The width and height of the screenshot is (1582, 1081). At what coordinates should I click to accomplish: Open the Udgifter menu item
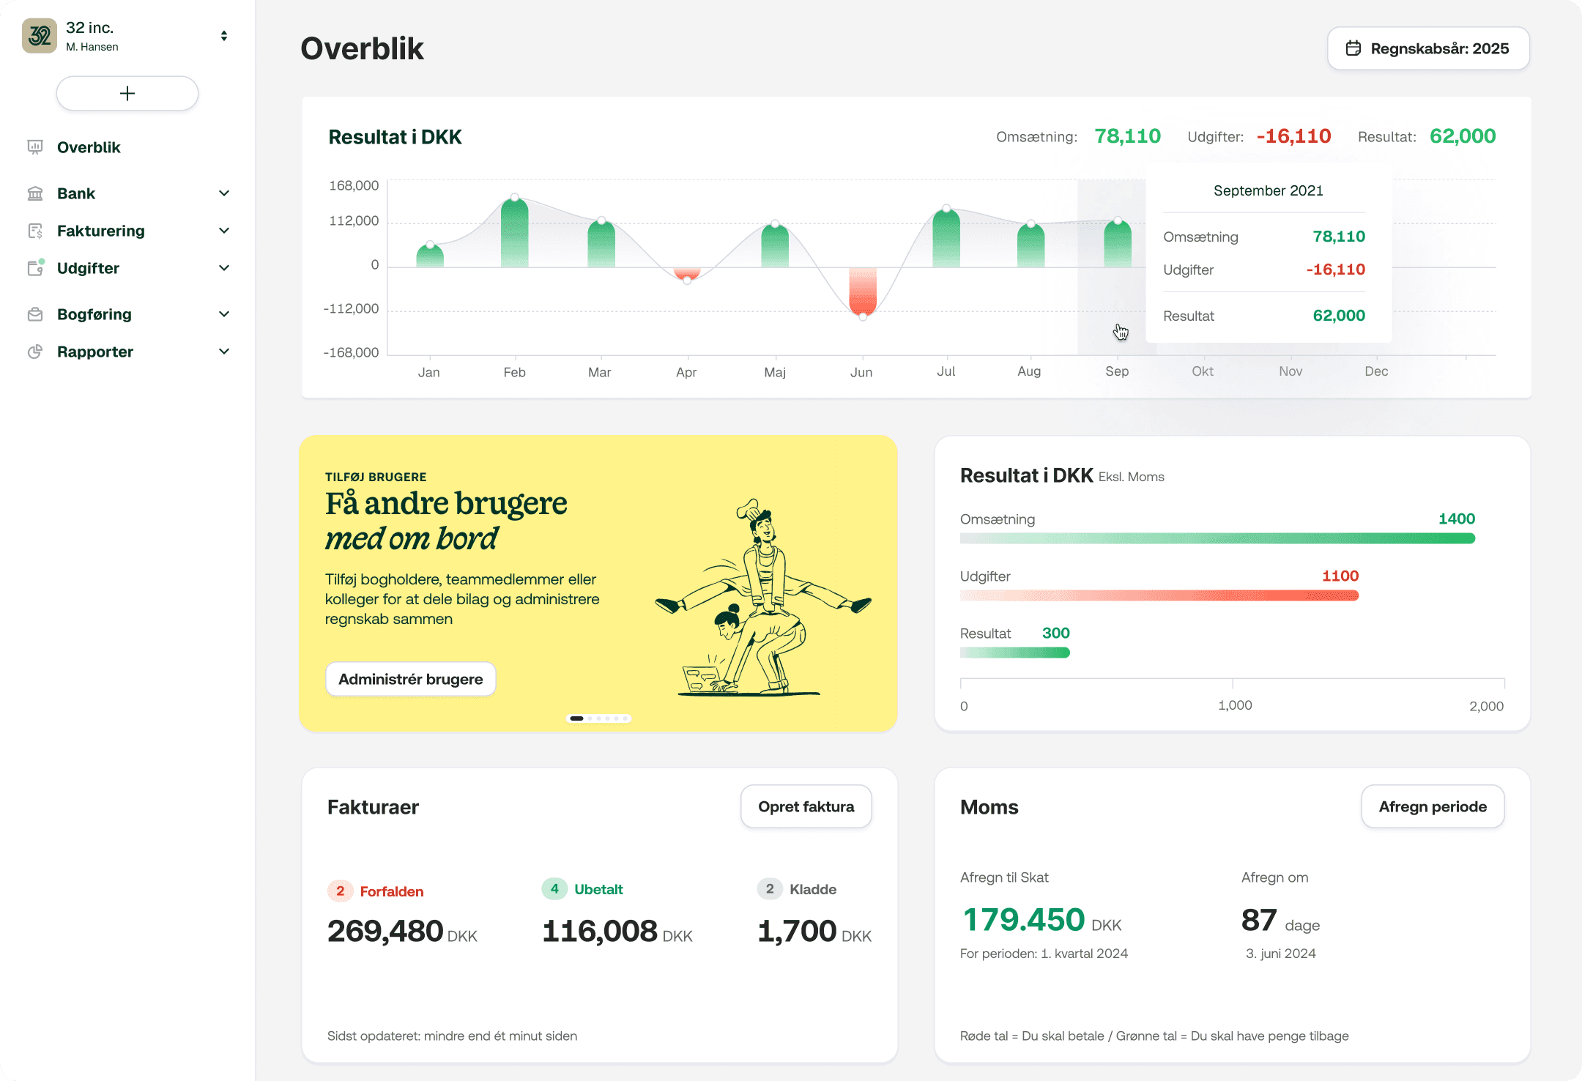[88, 268]
